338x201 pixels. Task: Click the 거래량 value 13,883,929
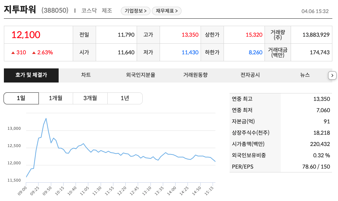point(316,35)
